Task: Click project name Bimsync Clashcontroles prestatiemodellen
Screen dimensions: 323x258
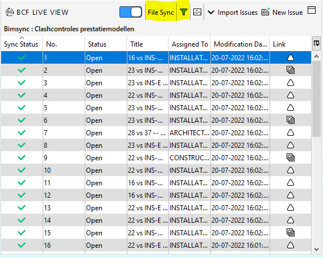Action: click(69, 29)
